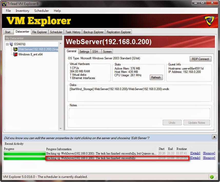Select the ESXi01(i) host tree item
The image size is (220, 182).
point(20,44)
